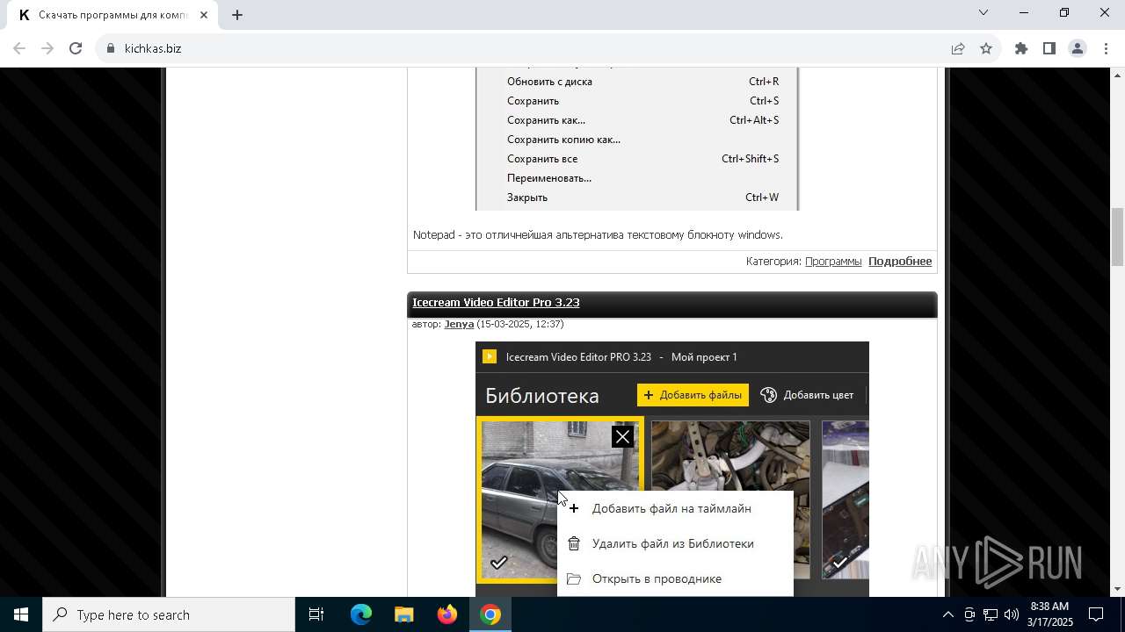
Task: Reload the kichkas.biz page
Action: 76,48
